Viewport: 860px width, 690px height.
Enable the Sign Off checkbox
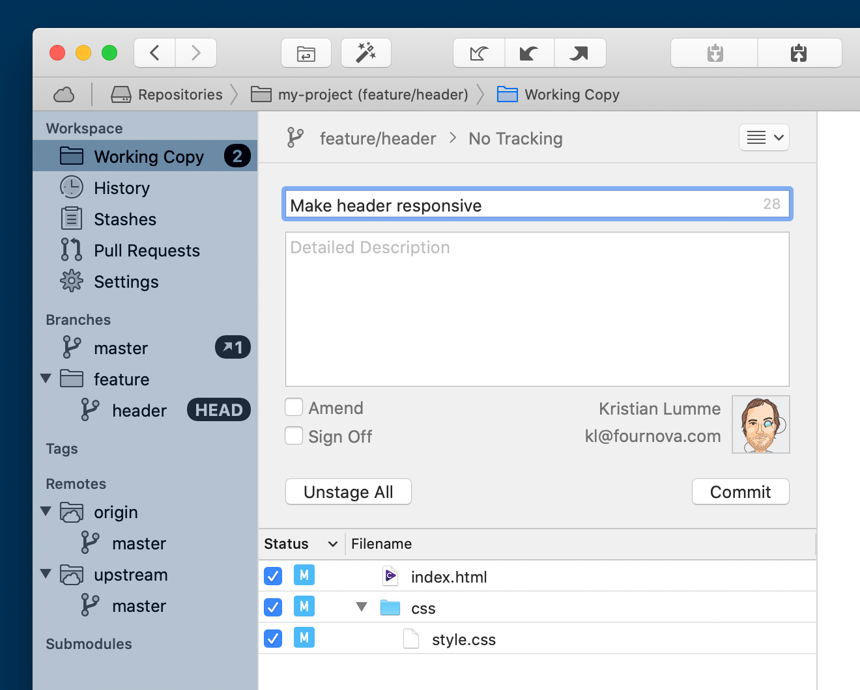[294, 436]
